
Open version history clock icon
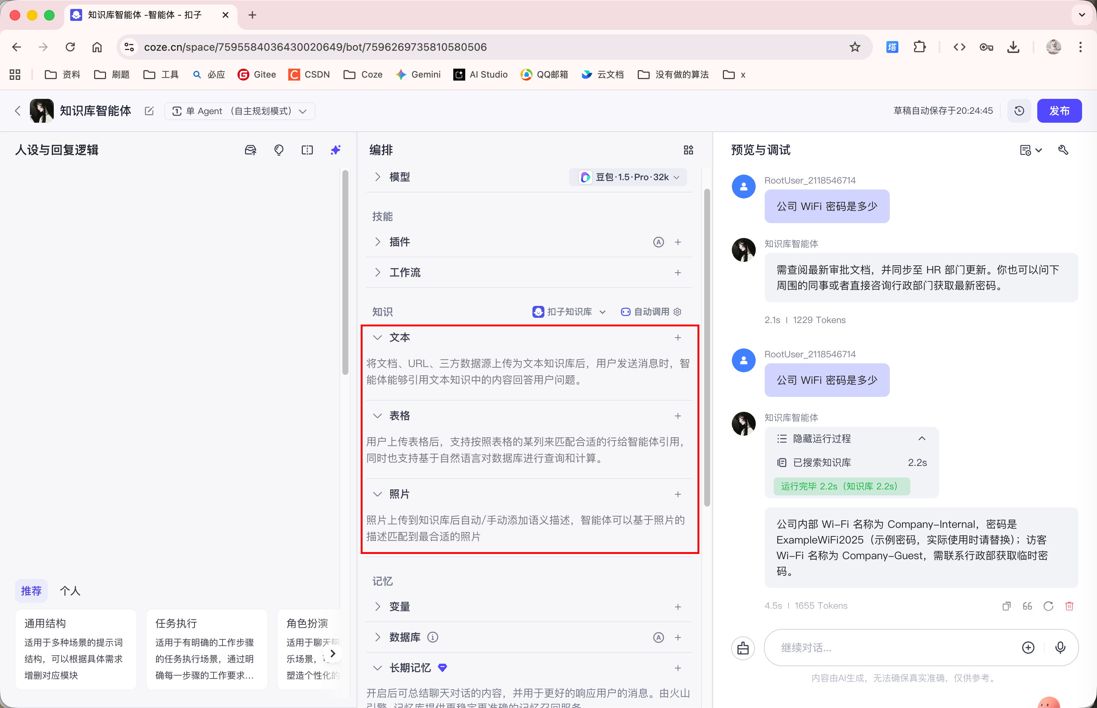tap(1019, 111)
